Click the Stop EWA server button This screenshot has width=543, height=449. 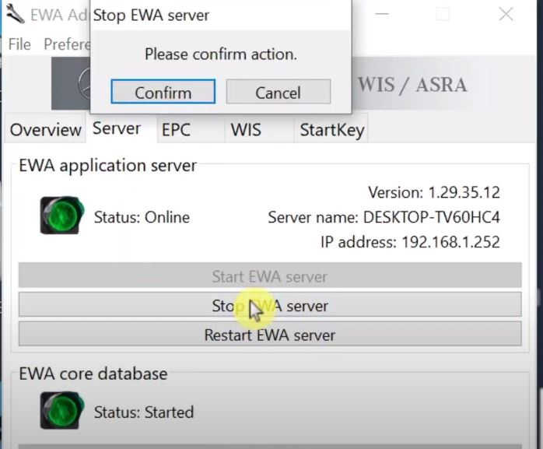click(270, 305)
